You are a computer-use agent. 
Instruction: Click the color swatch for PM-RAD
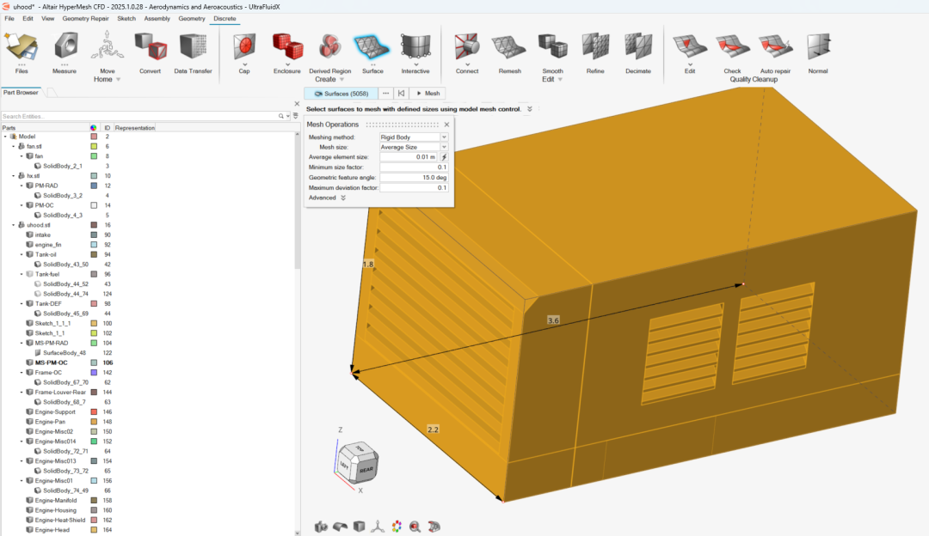tap(94, 186)
